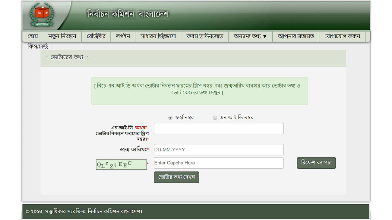The image size is (392, 220).
Task: Click যোগাযোগ করুন contact menu item
Action: pyautogui.click(x=342, y=37)
